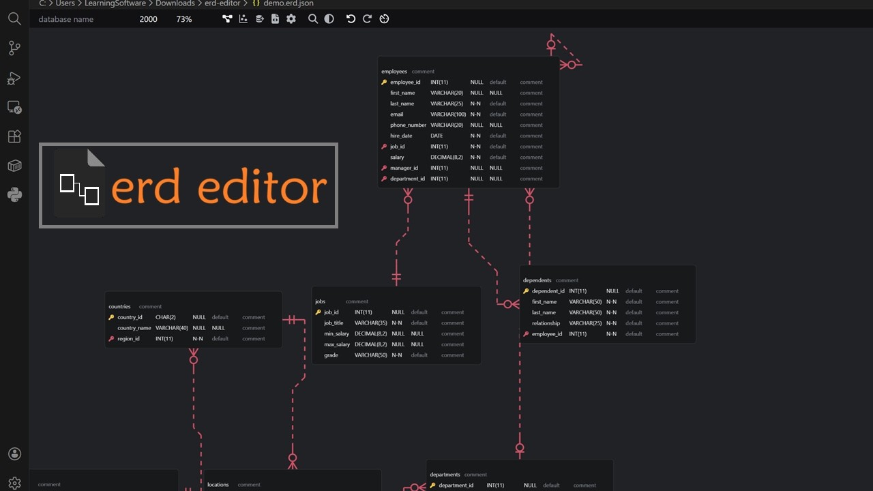The height and width of the screenshot is (491, 873).
Task: Select the jobs table name
Action: [x=320, y=301]
